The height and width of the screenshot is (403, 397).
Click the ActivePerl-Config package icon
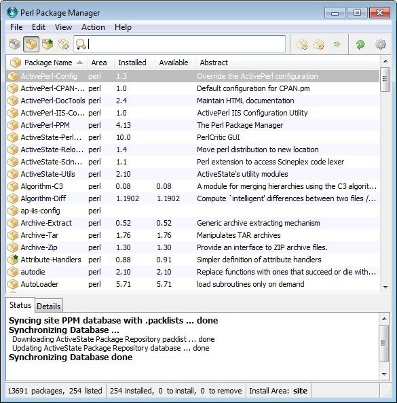point(13,76)
